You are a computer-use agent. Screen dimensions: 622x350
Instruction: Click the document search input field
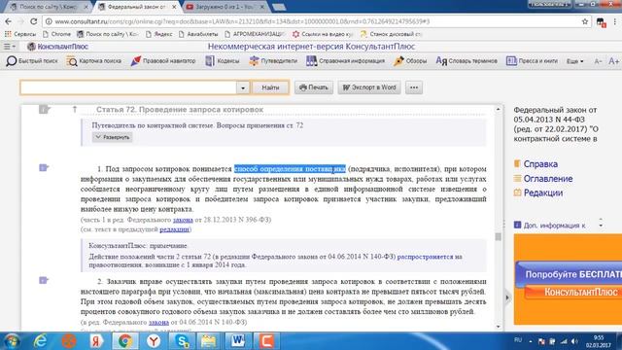128,87
